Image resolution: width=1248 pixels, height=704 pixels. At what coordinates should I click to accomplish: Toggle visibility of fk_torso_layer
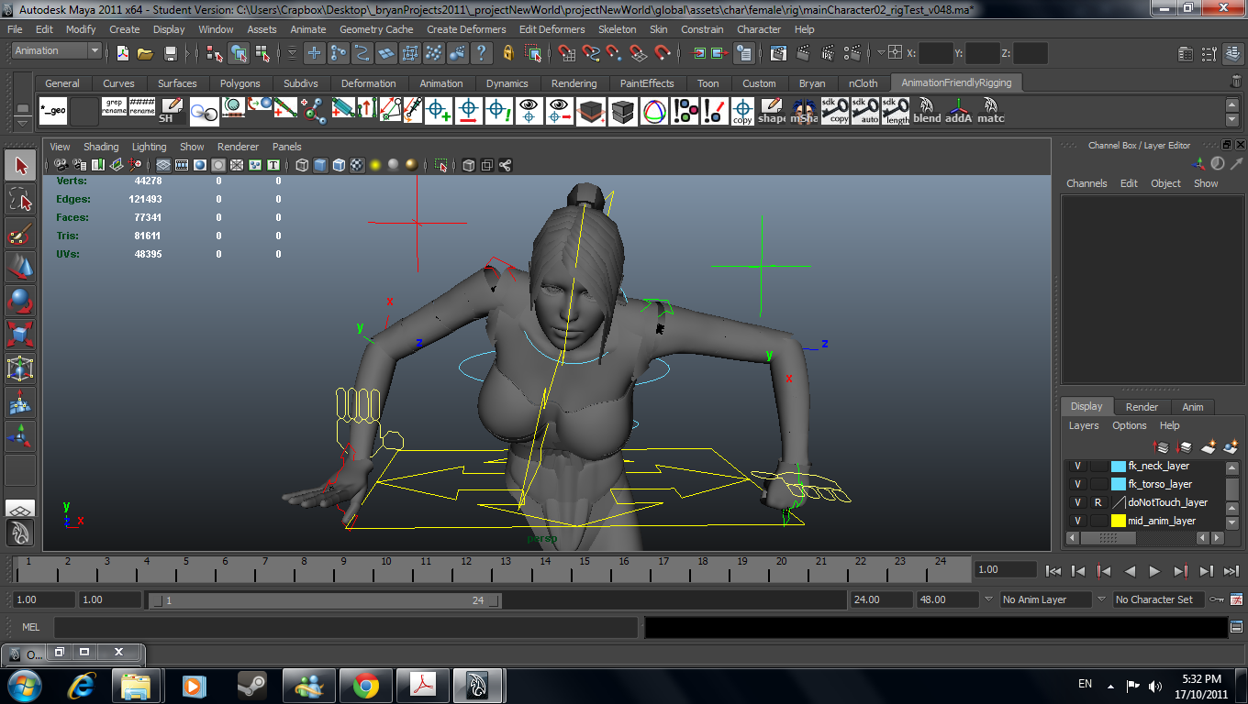[1077, 484]
